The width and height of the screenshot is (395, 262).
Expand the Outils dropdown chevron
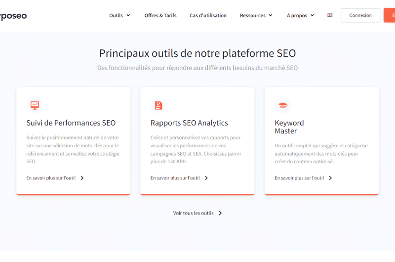tap(128, 15)
